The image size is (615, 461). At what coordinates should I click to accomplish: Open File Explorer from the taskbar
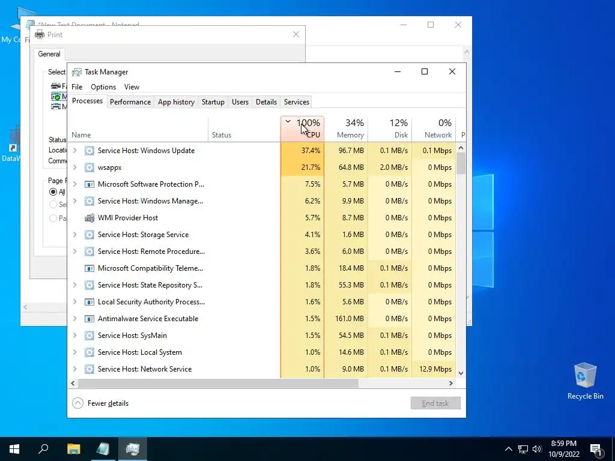click(x=73, y=449)
